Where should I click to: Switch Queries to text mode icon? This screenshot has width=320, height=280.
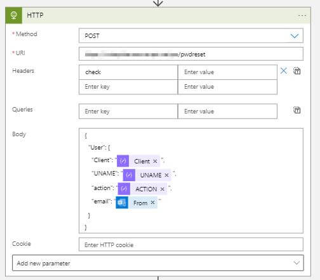297,110
